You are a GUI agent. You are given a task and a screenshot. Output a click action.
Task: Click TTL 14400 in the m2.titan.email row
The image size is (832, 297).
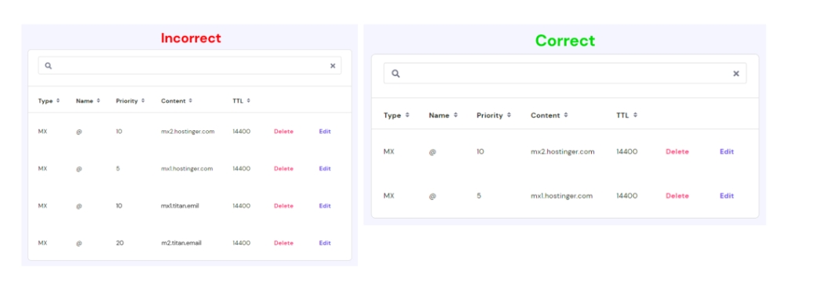241,243
